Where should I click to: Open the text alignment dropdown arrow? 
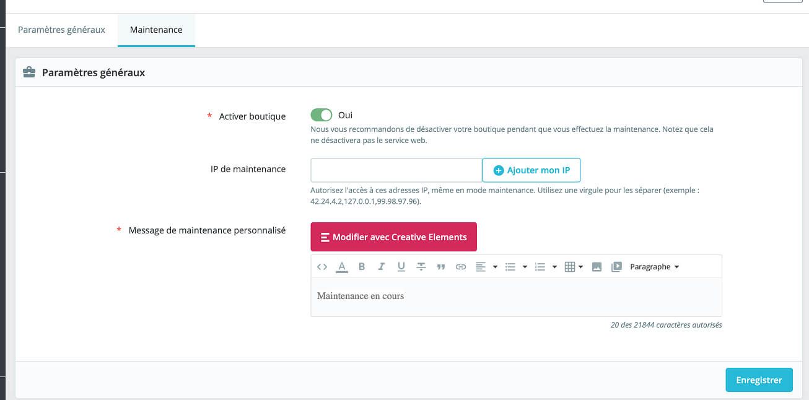tap(495, 267)
